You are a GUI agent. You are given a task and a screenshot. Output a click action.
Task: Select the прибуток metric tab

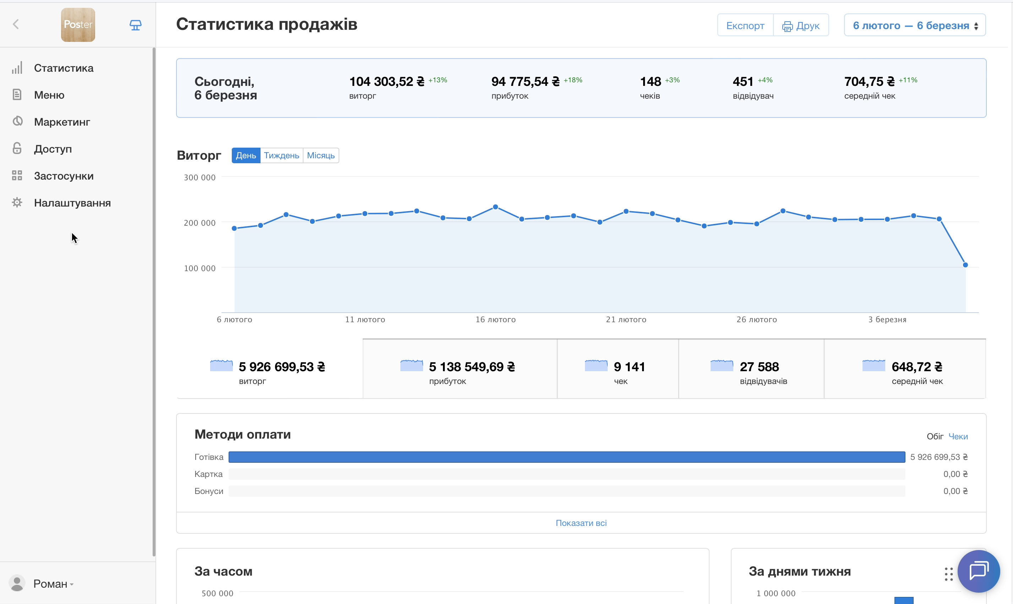click(460, 369)
